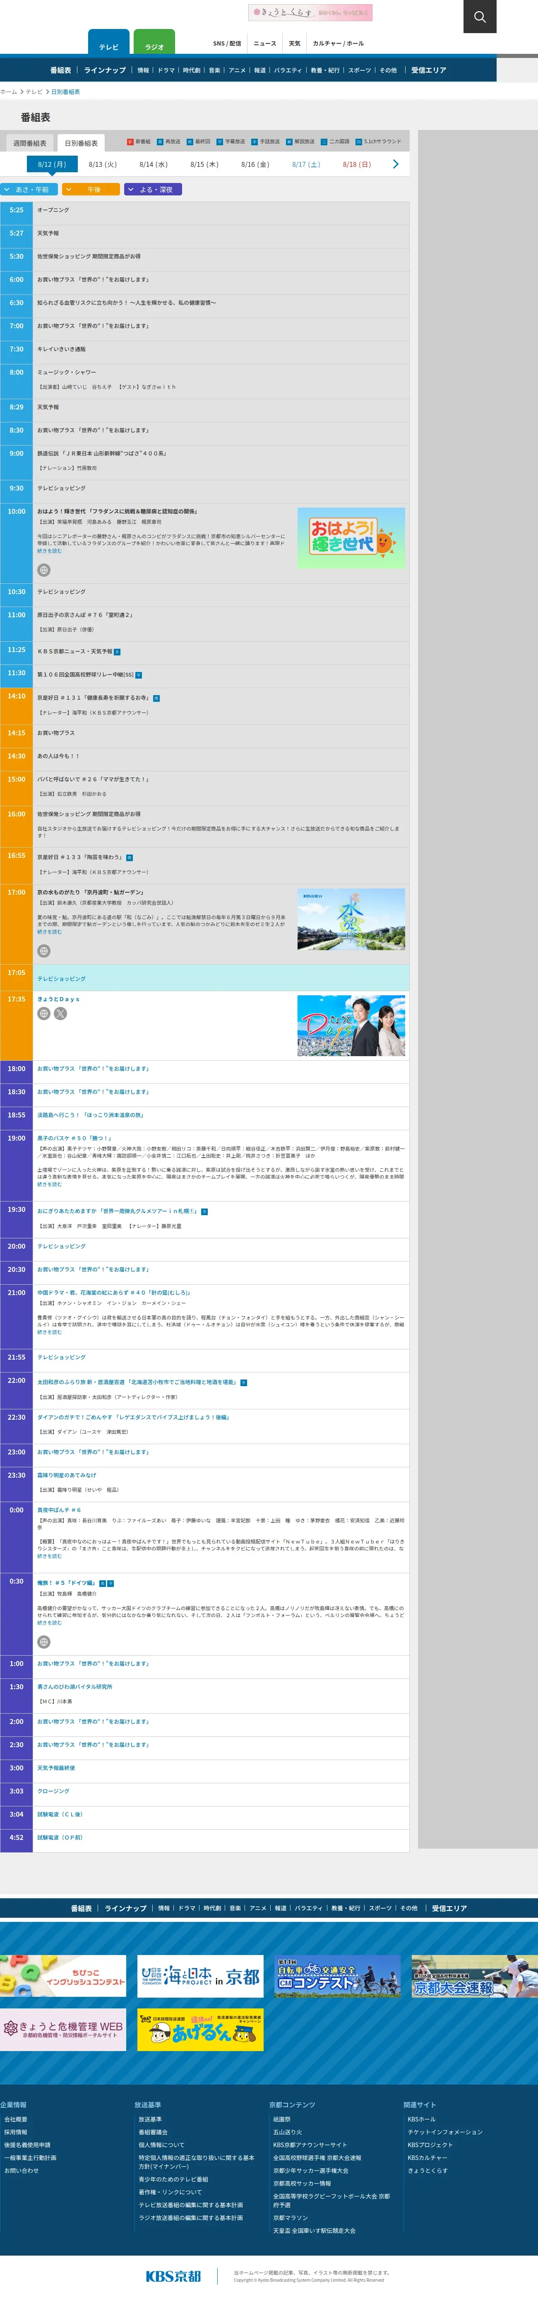The height and width of the screenshot is (2297, 538).
Task: Click globe icon under 俺旅! program
Action: point(43,1642)
